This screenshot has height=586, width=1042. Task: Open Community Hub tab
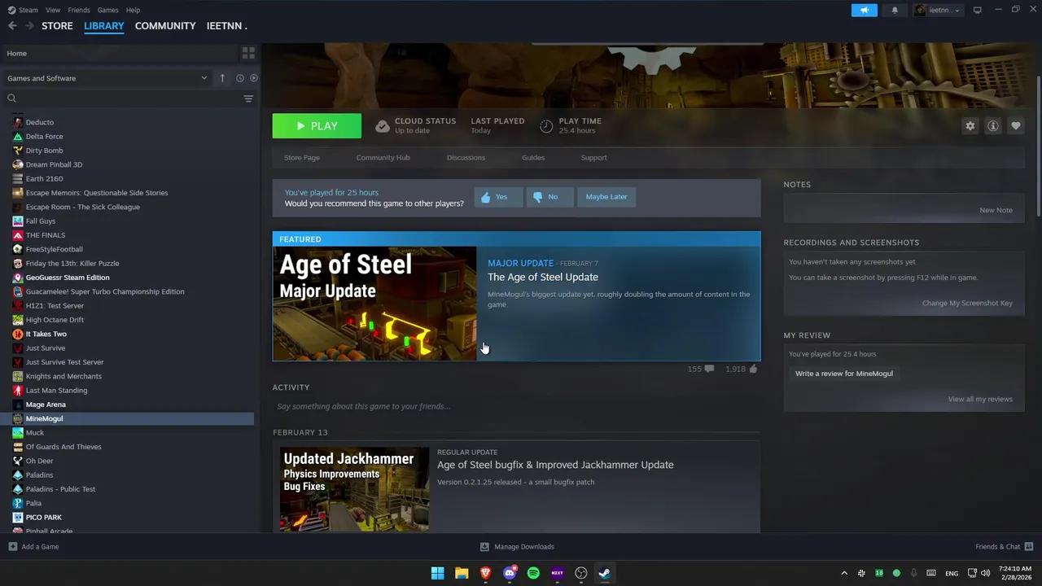pos(383,158)
